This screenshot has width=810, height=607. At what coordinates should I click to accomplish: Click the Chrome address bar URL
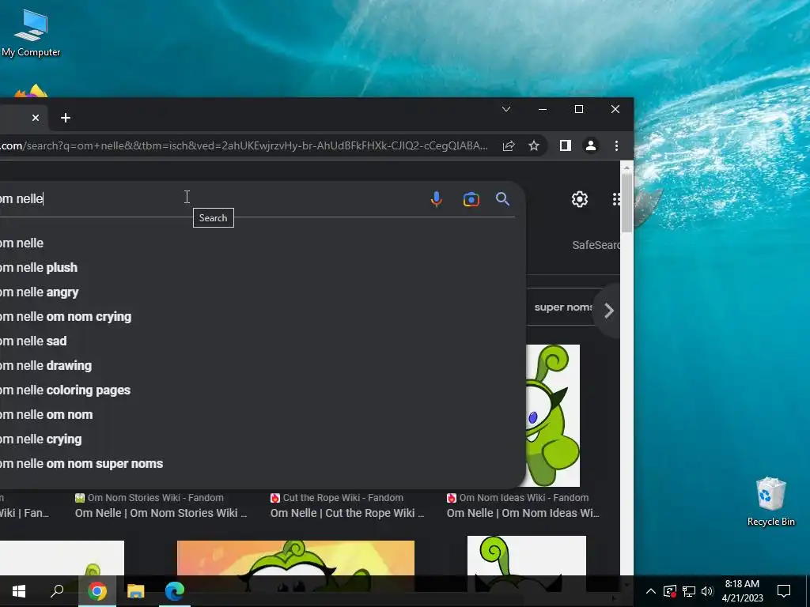pos(244,145)
